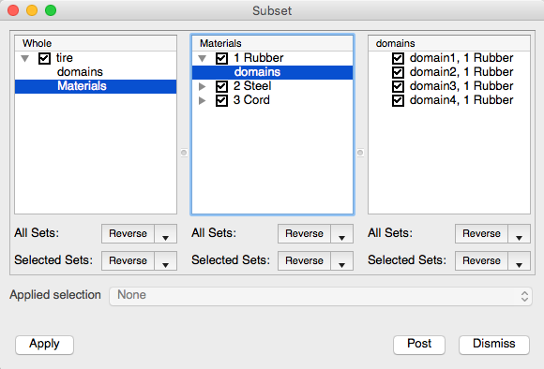The image size is (544, 369).
Task: Collapse the tire tree node
Action: click(x=25, y=59)
